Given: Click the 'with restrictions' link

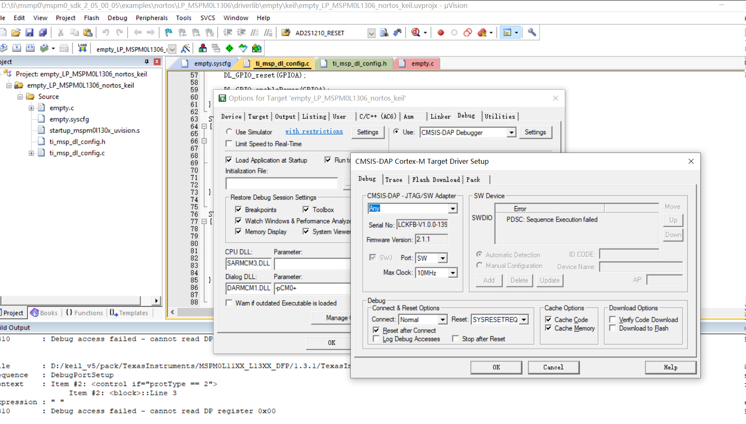Looking at the screenshot, I should coord(314,131).
